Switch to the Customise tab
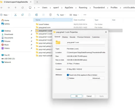Screen dimensions: 135x110 pyautogui.click(x=96, y=37)
